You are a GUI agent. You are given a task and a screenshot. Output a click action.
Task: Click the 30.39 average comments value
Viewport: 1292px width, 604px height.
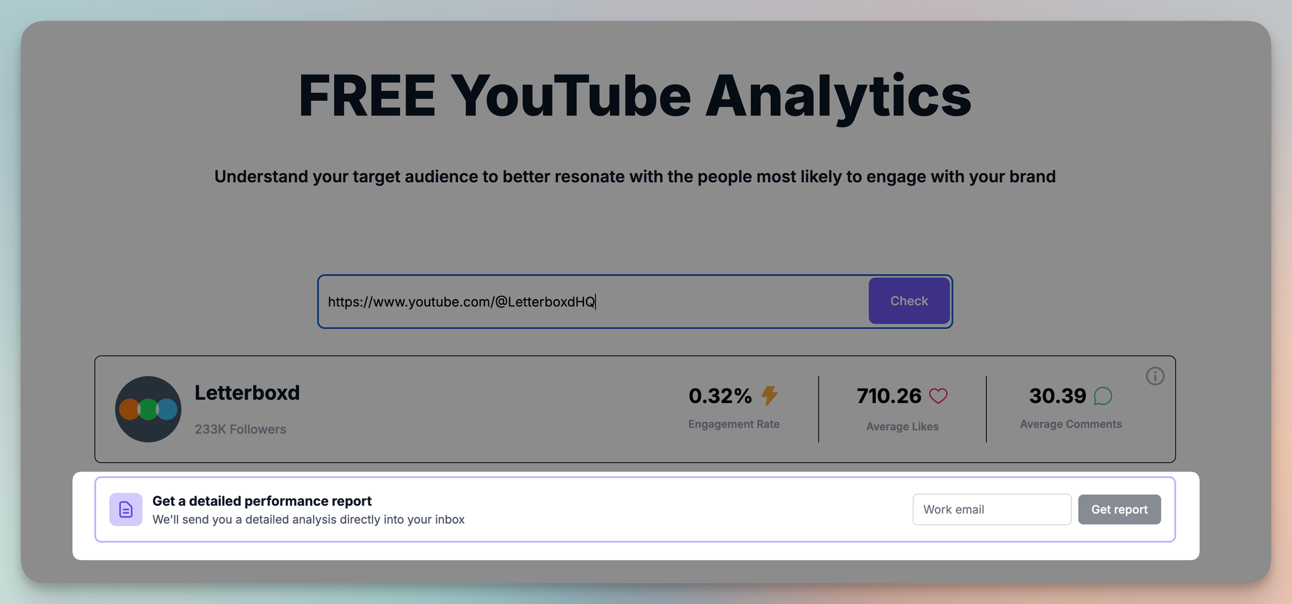[1058, 396]
